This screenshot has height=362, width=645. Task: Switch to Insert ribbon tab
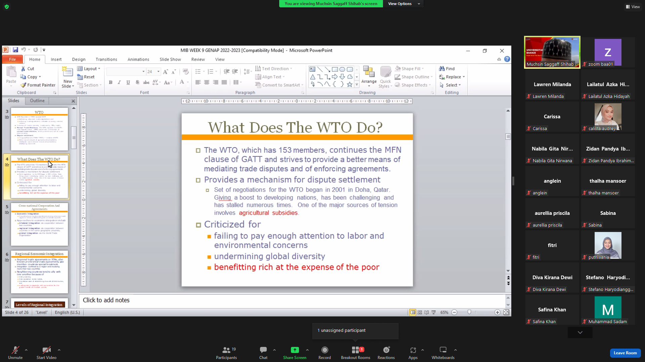(56, 59)
